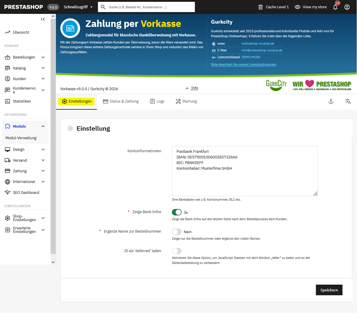357x313 pixels.
Task: Click the GurkCity logo
Action: pyautogui.click(x=276, y=85)
